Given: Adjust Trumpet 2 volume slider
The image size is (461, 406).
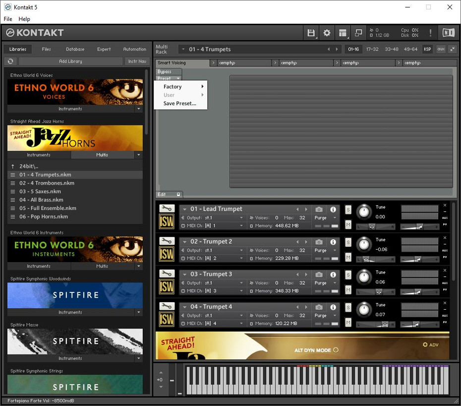Looking at the screenshot, I should click(x=420, y=259).
